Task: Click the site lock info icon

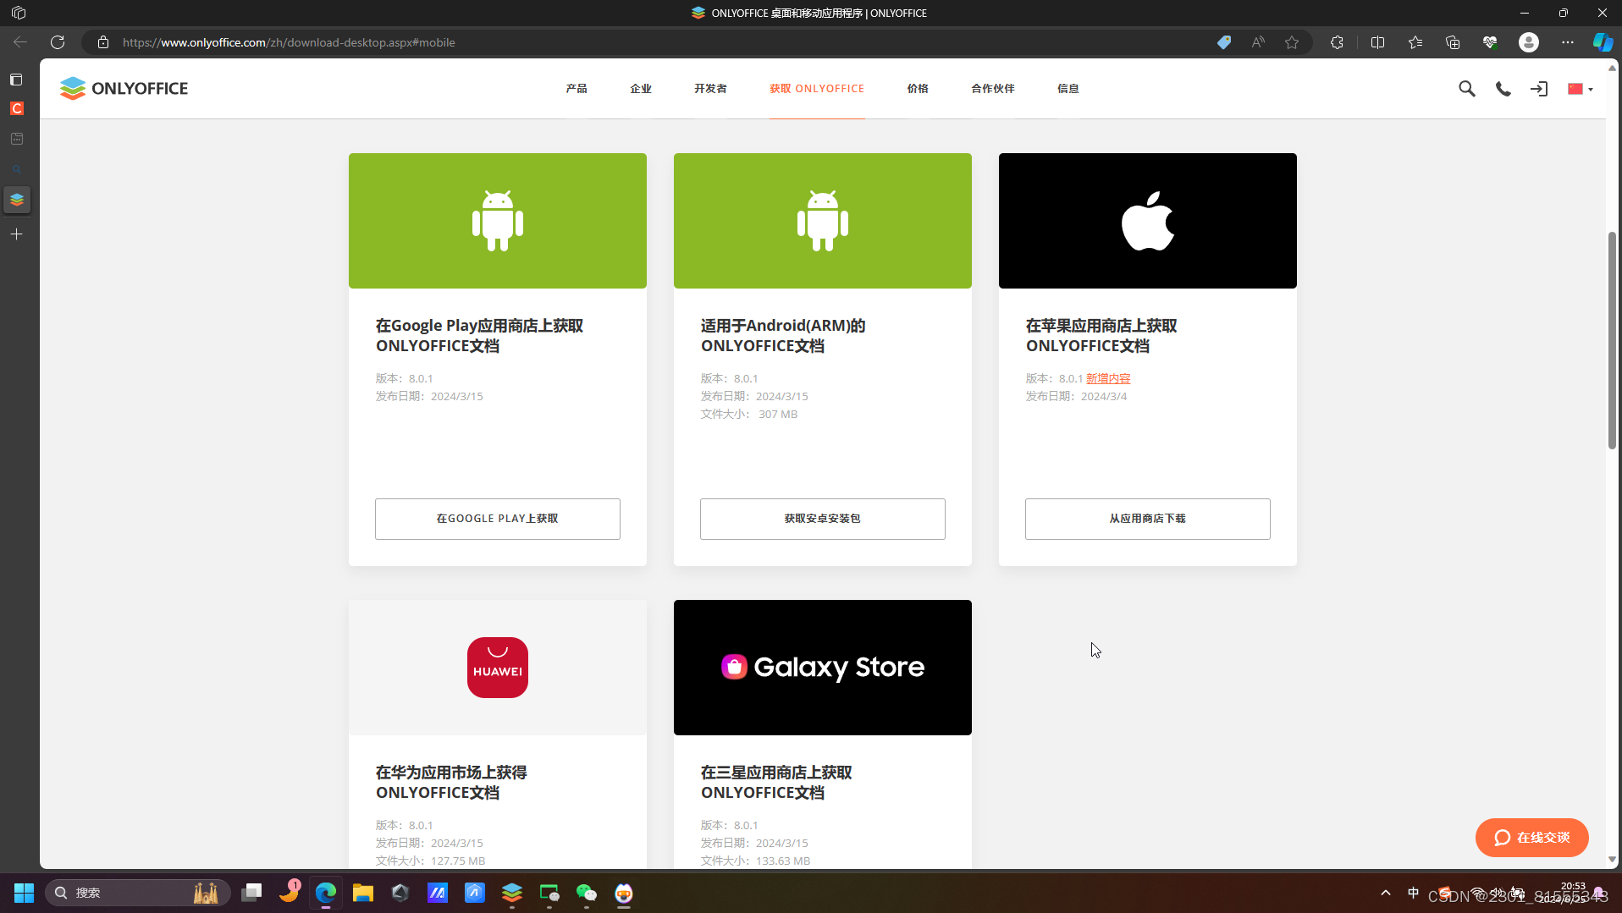Action: pos(103,42)
